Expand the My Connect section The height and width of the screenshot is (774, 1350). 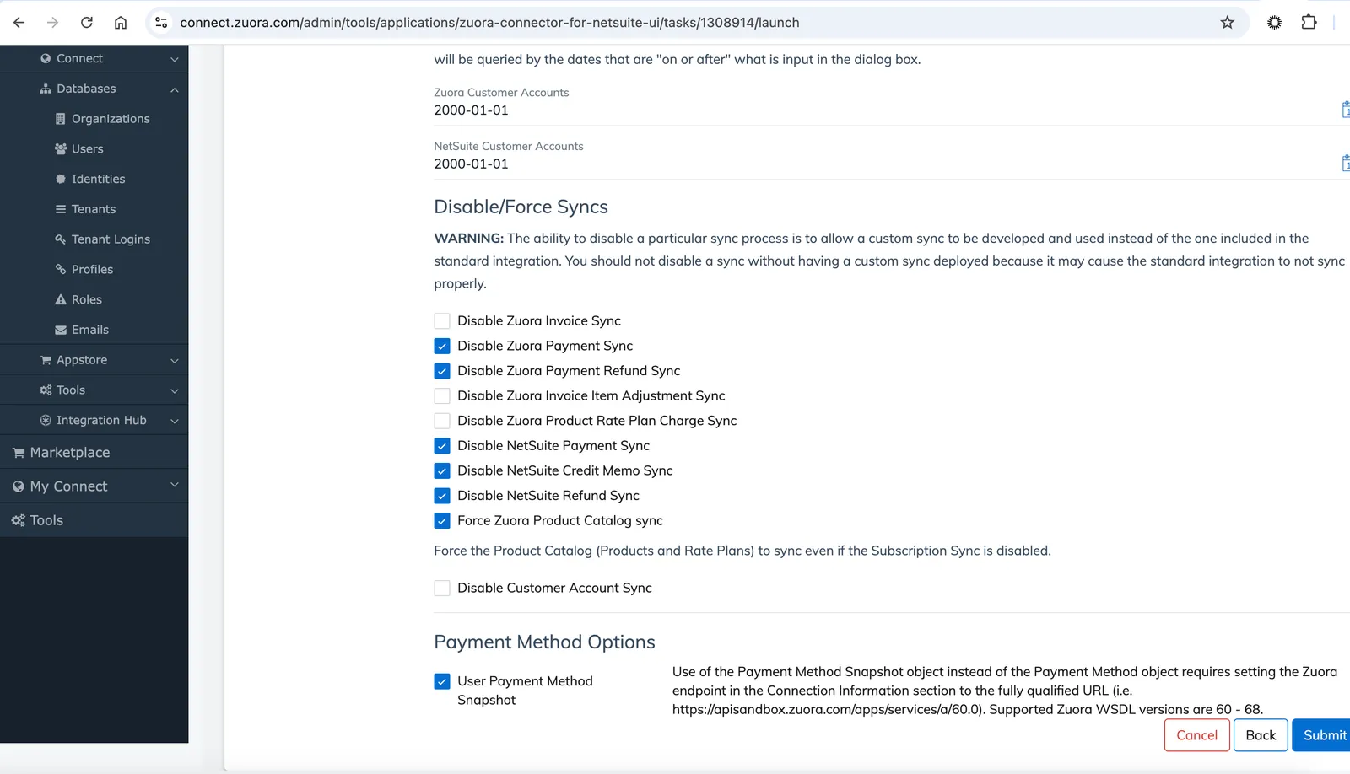point(94,486)
